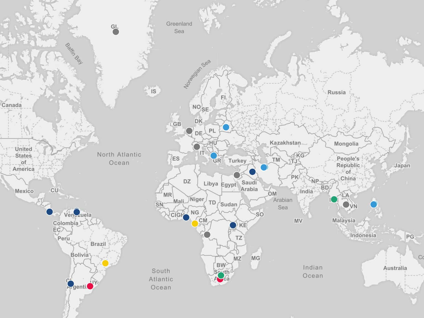The width and height of the screenshot is (424, 318).
Task: Select the dark blue marker west of Kenya
Action: pos(233,225)
